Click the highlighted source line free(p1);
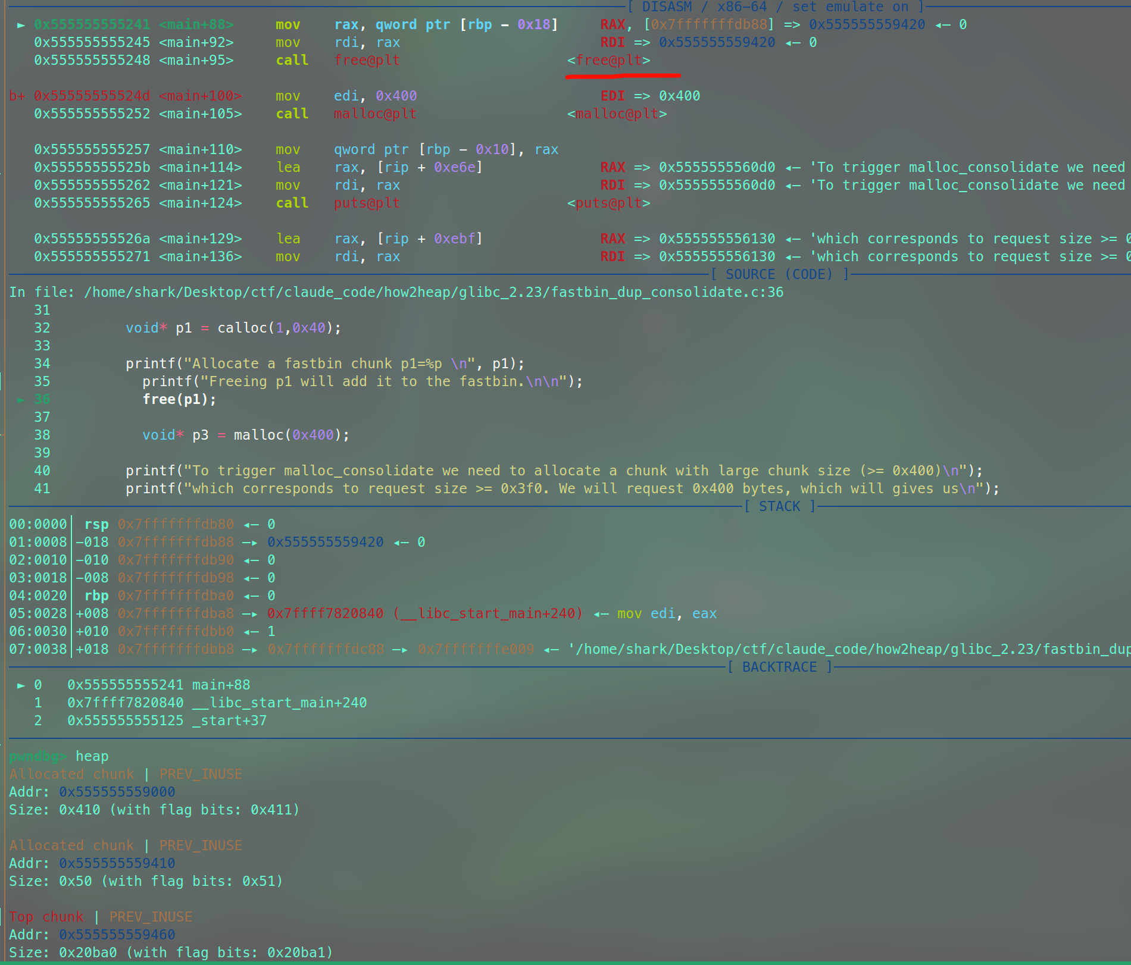This screenshot has height=965, width=1131. tap(179, 399)
